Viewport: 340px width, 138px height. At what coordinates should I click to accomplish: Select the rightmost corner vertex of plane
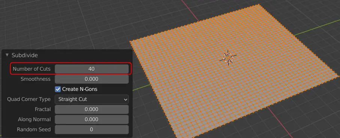tap(339, 76)
